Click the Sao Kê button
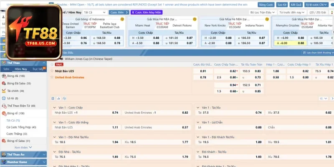 (x=282, y=5)
